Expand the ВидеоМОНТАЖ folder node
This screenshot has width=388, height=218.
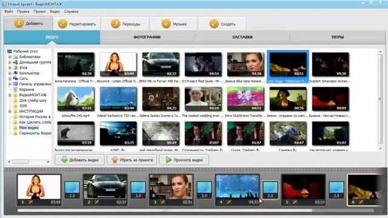(10, 95)
